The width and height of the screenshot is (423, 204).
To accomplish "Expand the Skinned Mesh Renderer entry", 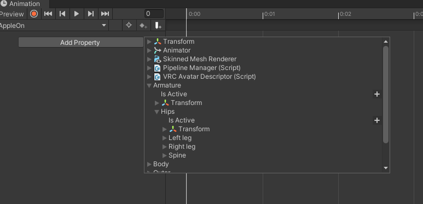I will point(149,59).
